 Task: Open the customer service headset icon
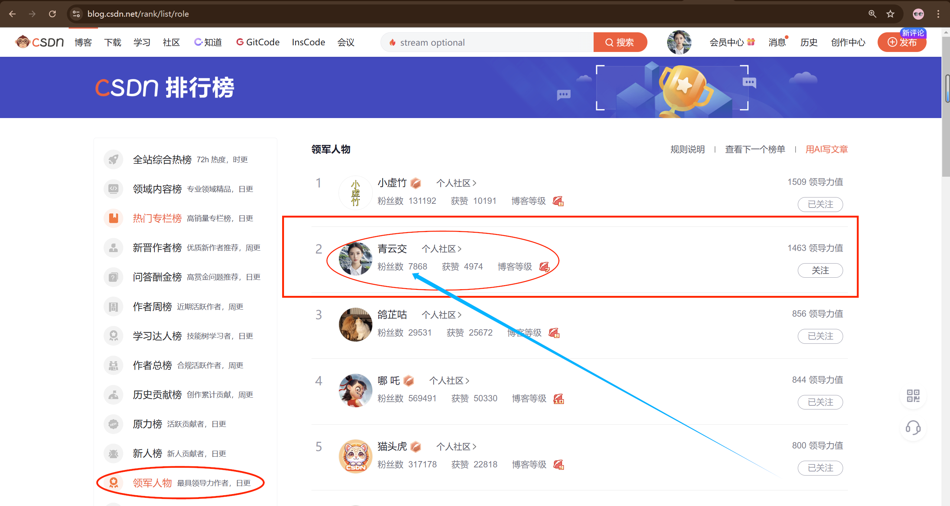point(913,428)
